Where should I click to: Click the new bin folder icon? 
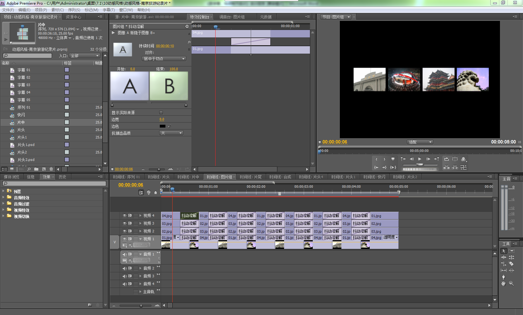click(36, 169)
